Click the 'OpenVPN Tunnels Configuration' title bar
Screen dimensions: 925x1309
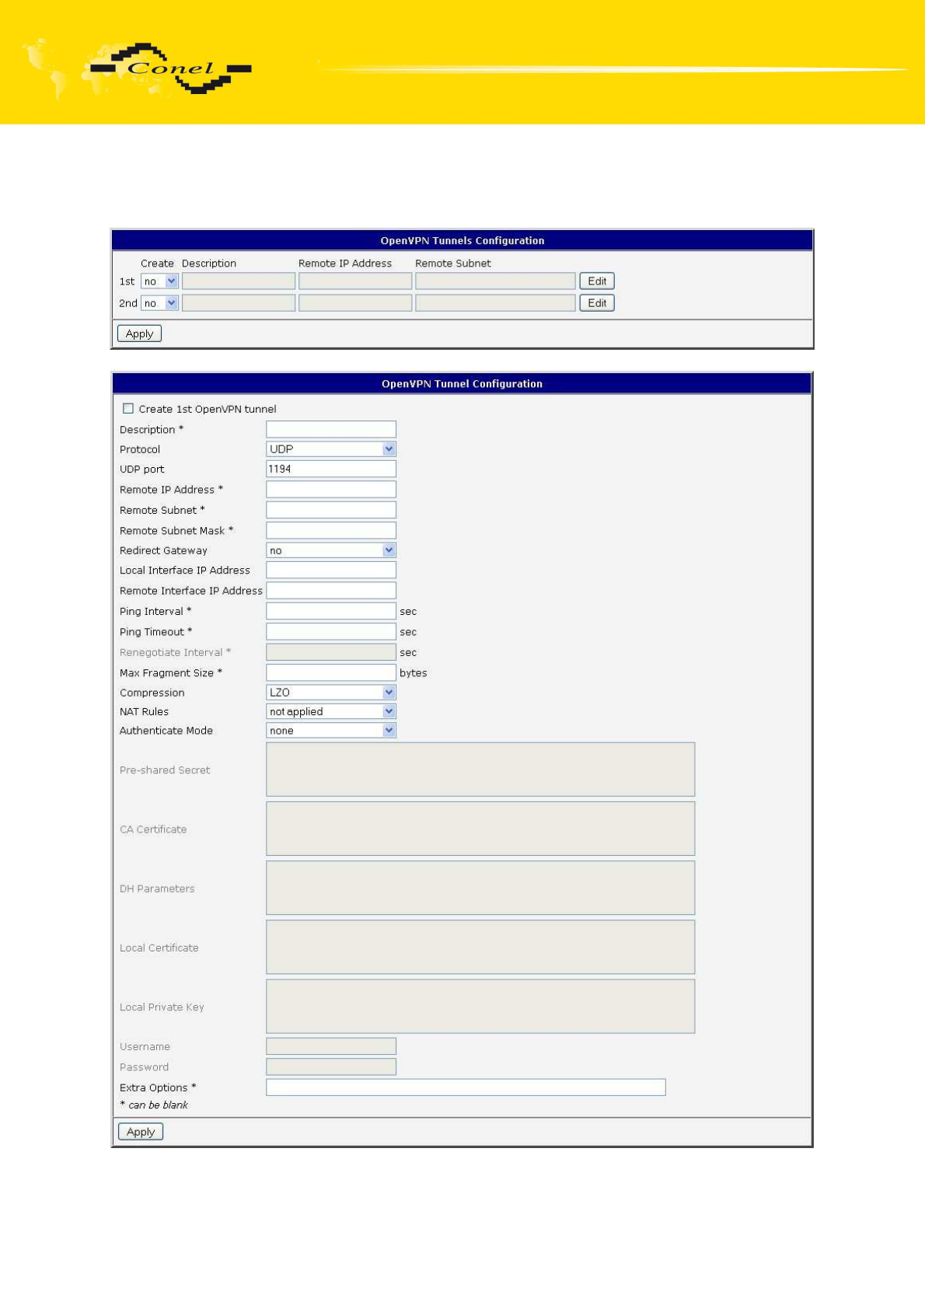click(462, 241)
